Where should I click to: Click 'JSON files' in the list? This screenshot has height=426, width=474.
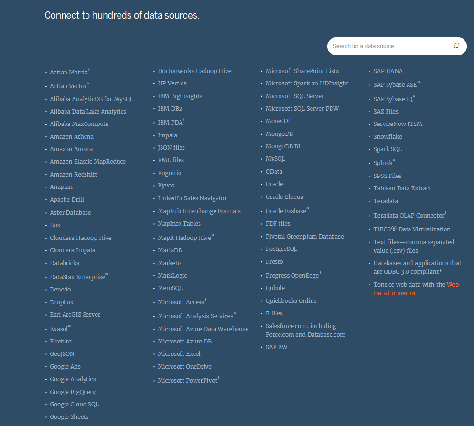pyautogui.click(x=172, y=147)
